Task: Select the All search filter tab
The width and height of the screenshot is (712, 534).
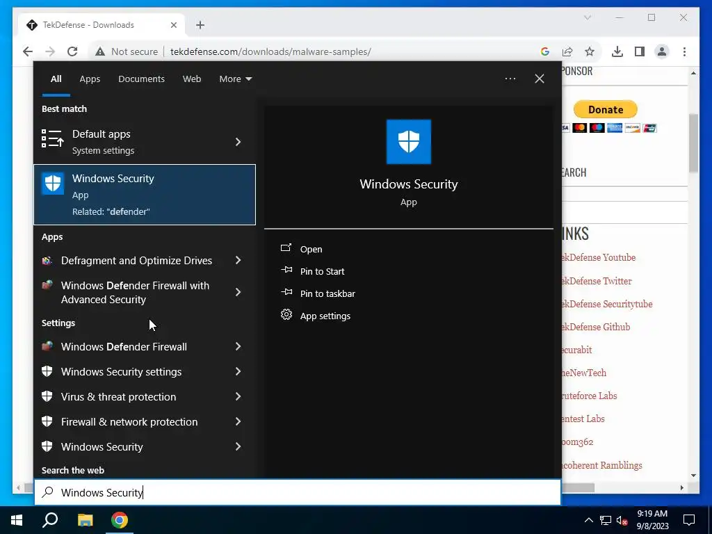Action: [56, 79]
